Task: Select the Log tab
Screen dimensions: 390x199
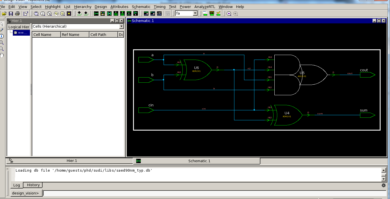Action: point(17,185)
